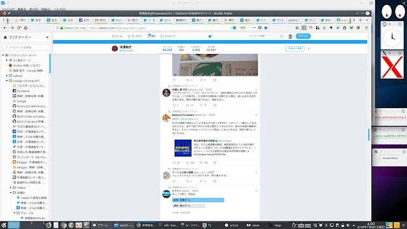Click the volume icon in system tray
The height and width of the screenshot is (229, 407).
pyautogui.click(x=348, y=225)
